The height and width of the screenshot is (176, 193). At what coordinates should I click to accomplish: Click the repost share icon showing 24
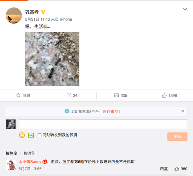(x=69, y=96)
